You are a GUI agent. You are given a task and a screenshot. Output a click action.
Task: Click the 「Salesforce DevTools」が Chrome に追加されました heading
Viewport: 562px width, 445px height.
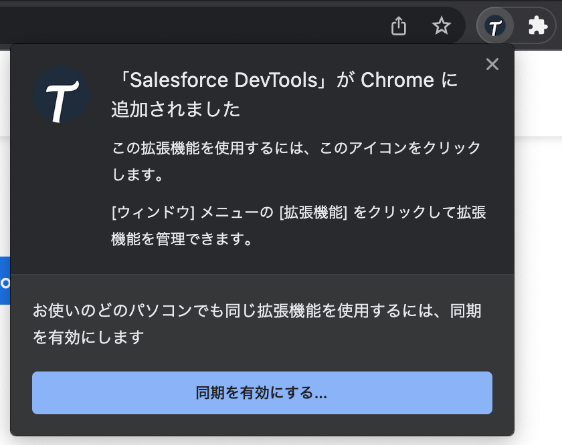[281, 94]
